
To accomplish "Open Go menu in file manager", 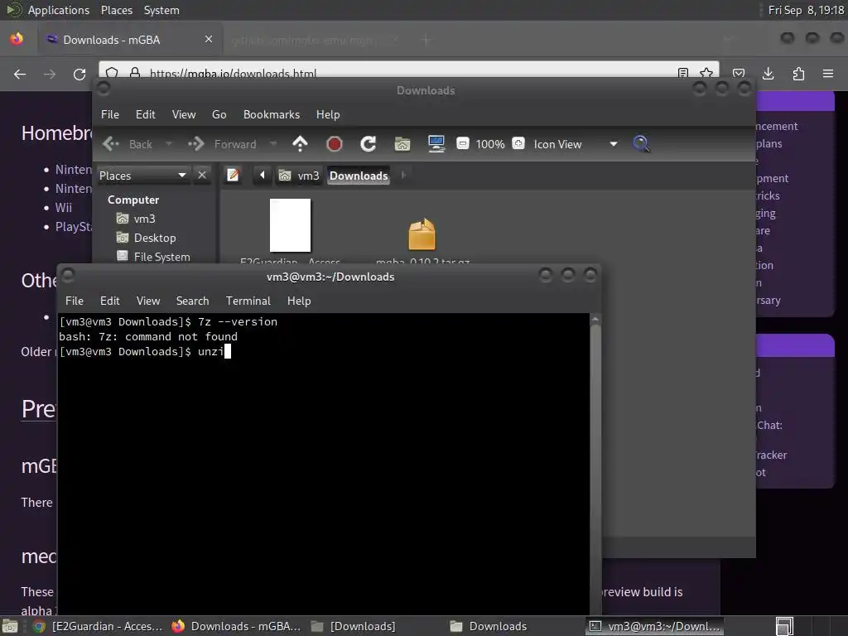I will point(219,114).
